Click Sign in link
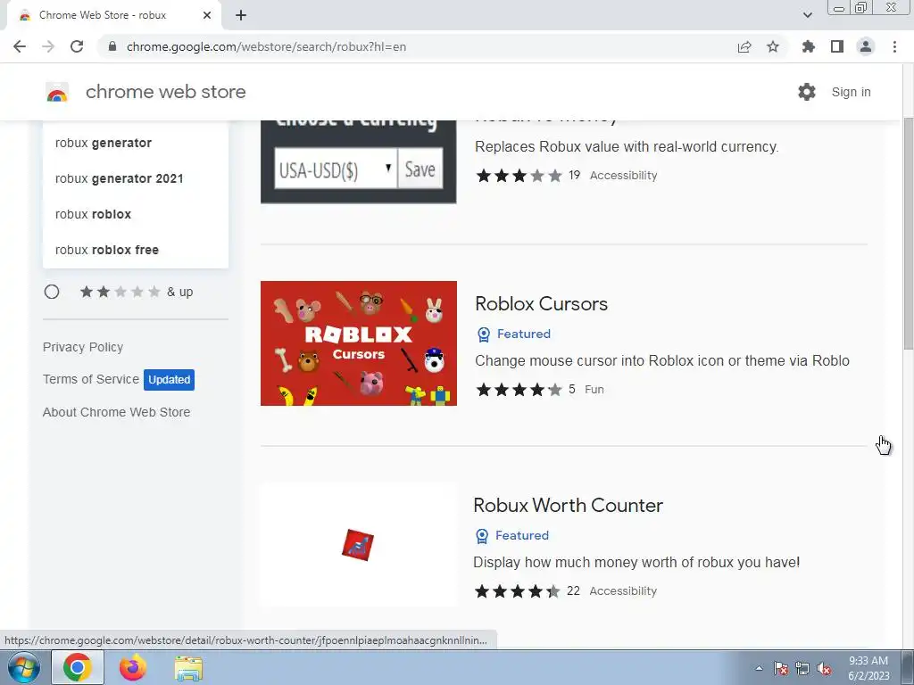Image resolution: width=914 pixels, height=685 pixels. pyautogui.click(x=851, y=92)
